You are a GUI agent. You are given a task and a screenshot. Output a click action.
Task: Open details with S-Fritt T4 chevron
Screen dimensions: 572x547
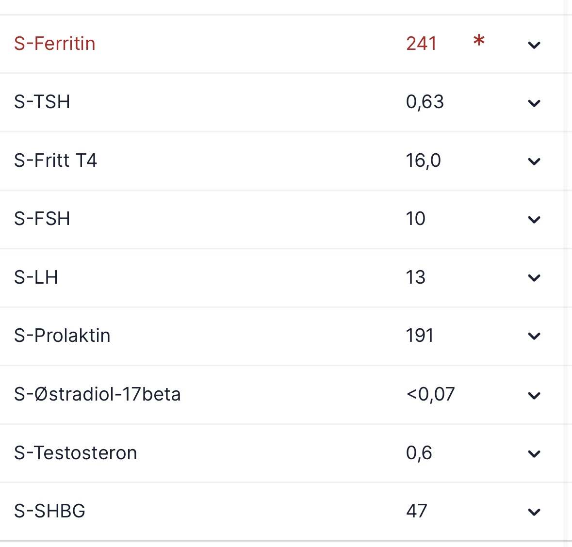[534, 161]
